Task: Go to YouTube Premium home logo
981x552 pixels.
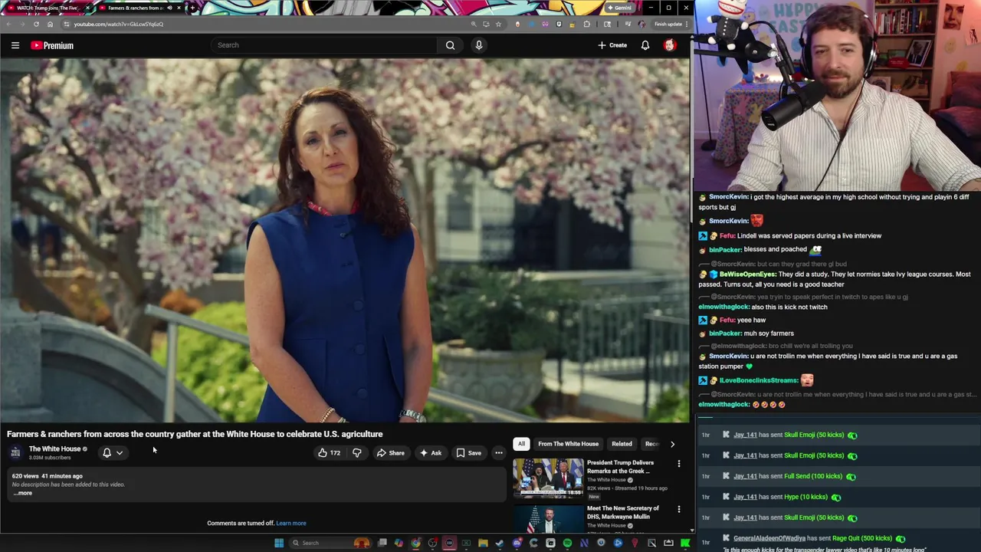Action: (52, 45)
